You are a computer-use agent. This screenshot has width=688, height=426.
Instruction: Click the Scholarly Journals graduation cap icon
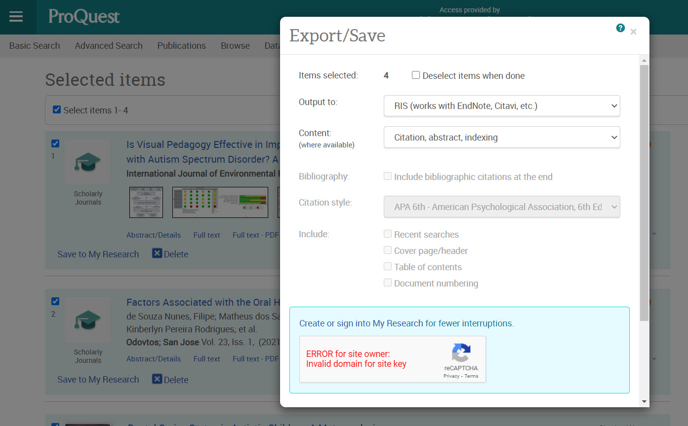[x=87, y=161]
